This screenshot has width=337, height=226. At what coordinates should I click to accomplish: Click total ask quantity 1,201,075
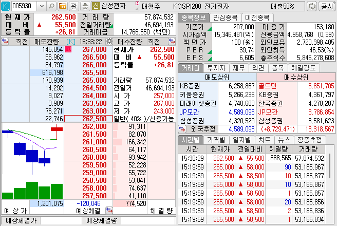click(x=50, y=203)
